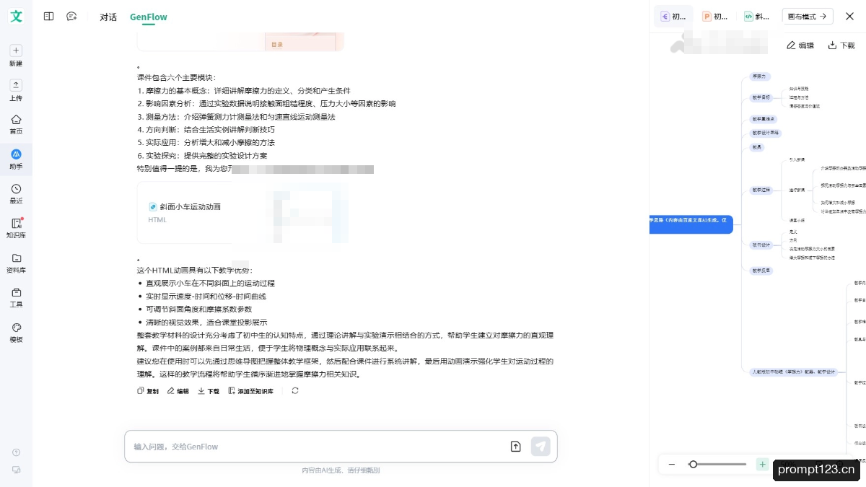Click the regenerate response icon
This screenshot has width=866, height=487.
point(295,390)
